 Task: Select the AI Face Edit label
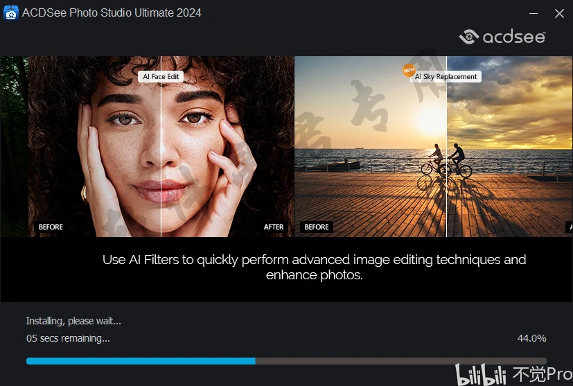[161, 76]
